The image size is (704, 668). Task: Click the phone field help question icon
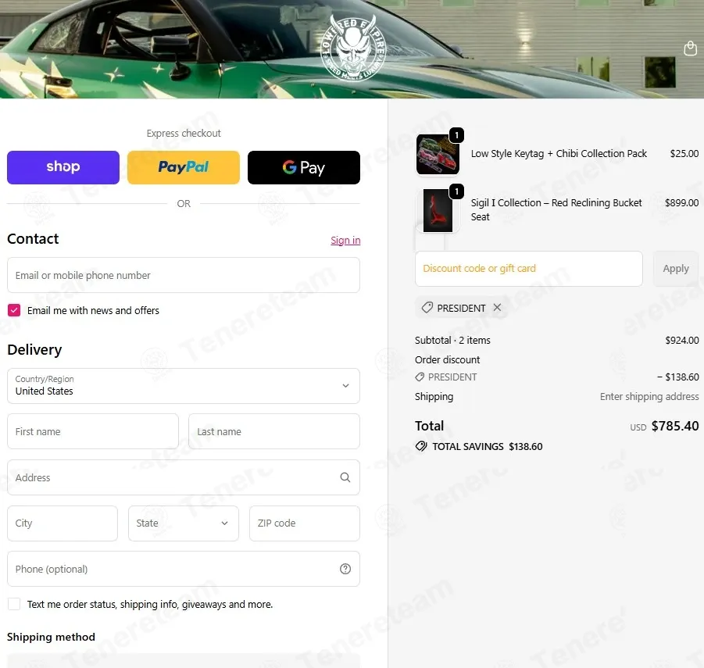pyautogui.click(x=345, y=569)
